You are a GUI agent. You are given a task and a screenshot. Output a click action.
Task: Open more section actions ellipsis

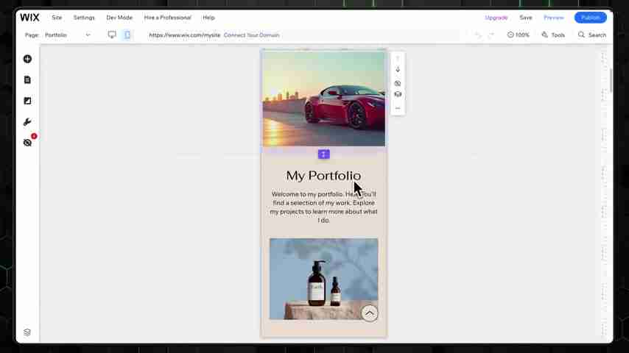coord(398,108)
